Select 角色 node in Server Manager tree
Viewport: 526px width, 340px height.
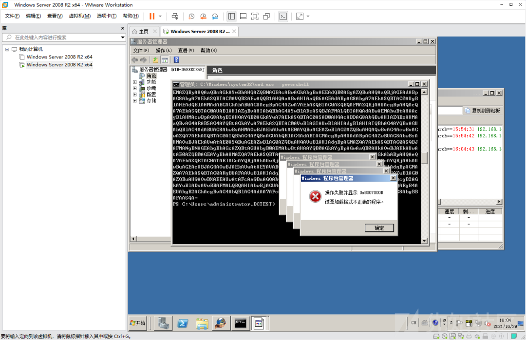click(x=151, y=76)
